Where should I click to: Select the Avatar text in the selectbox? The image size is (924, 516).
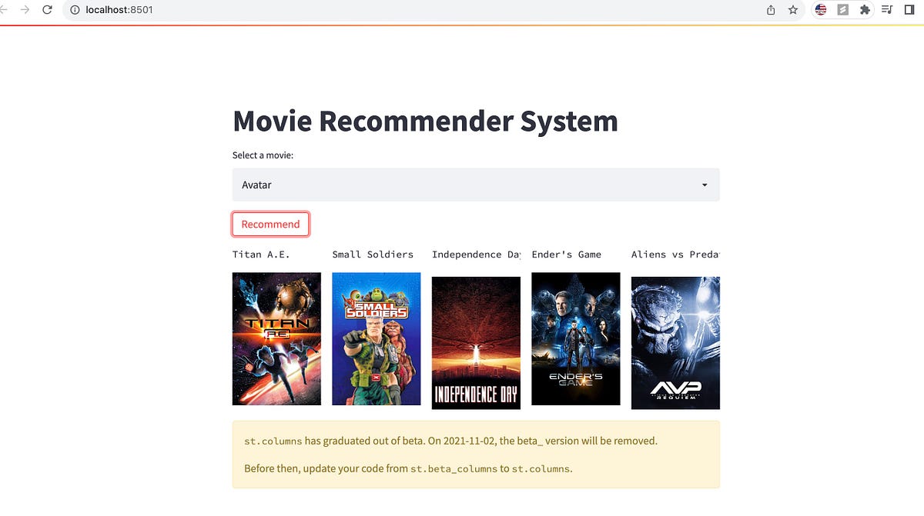(256, 185)
